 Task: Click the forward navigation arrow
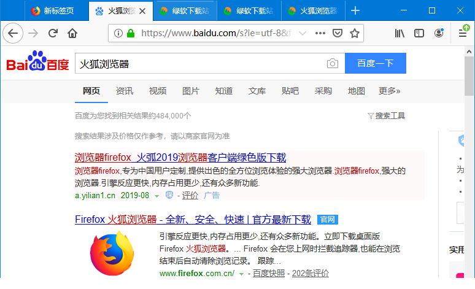tap(33, 33)
